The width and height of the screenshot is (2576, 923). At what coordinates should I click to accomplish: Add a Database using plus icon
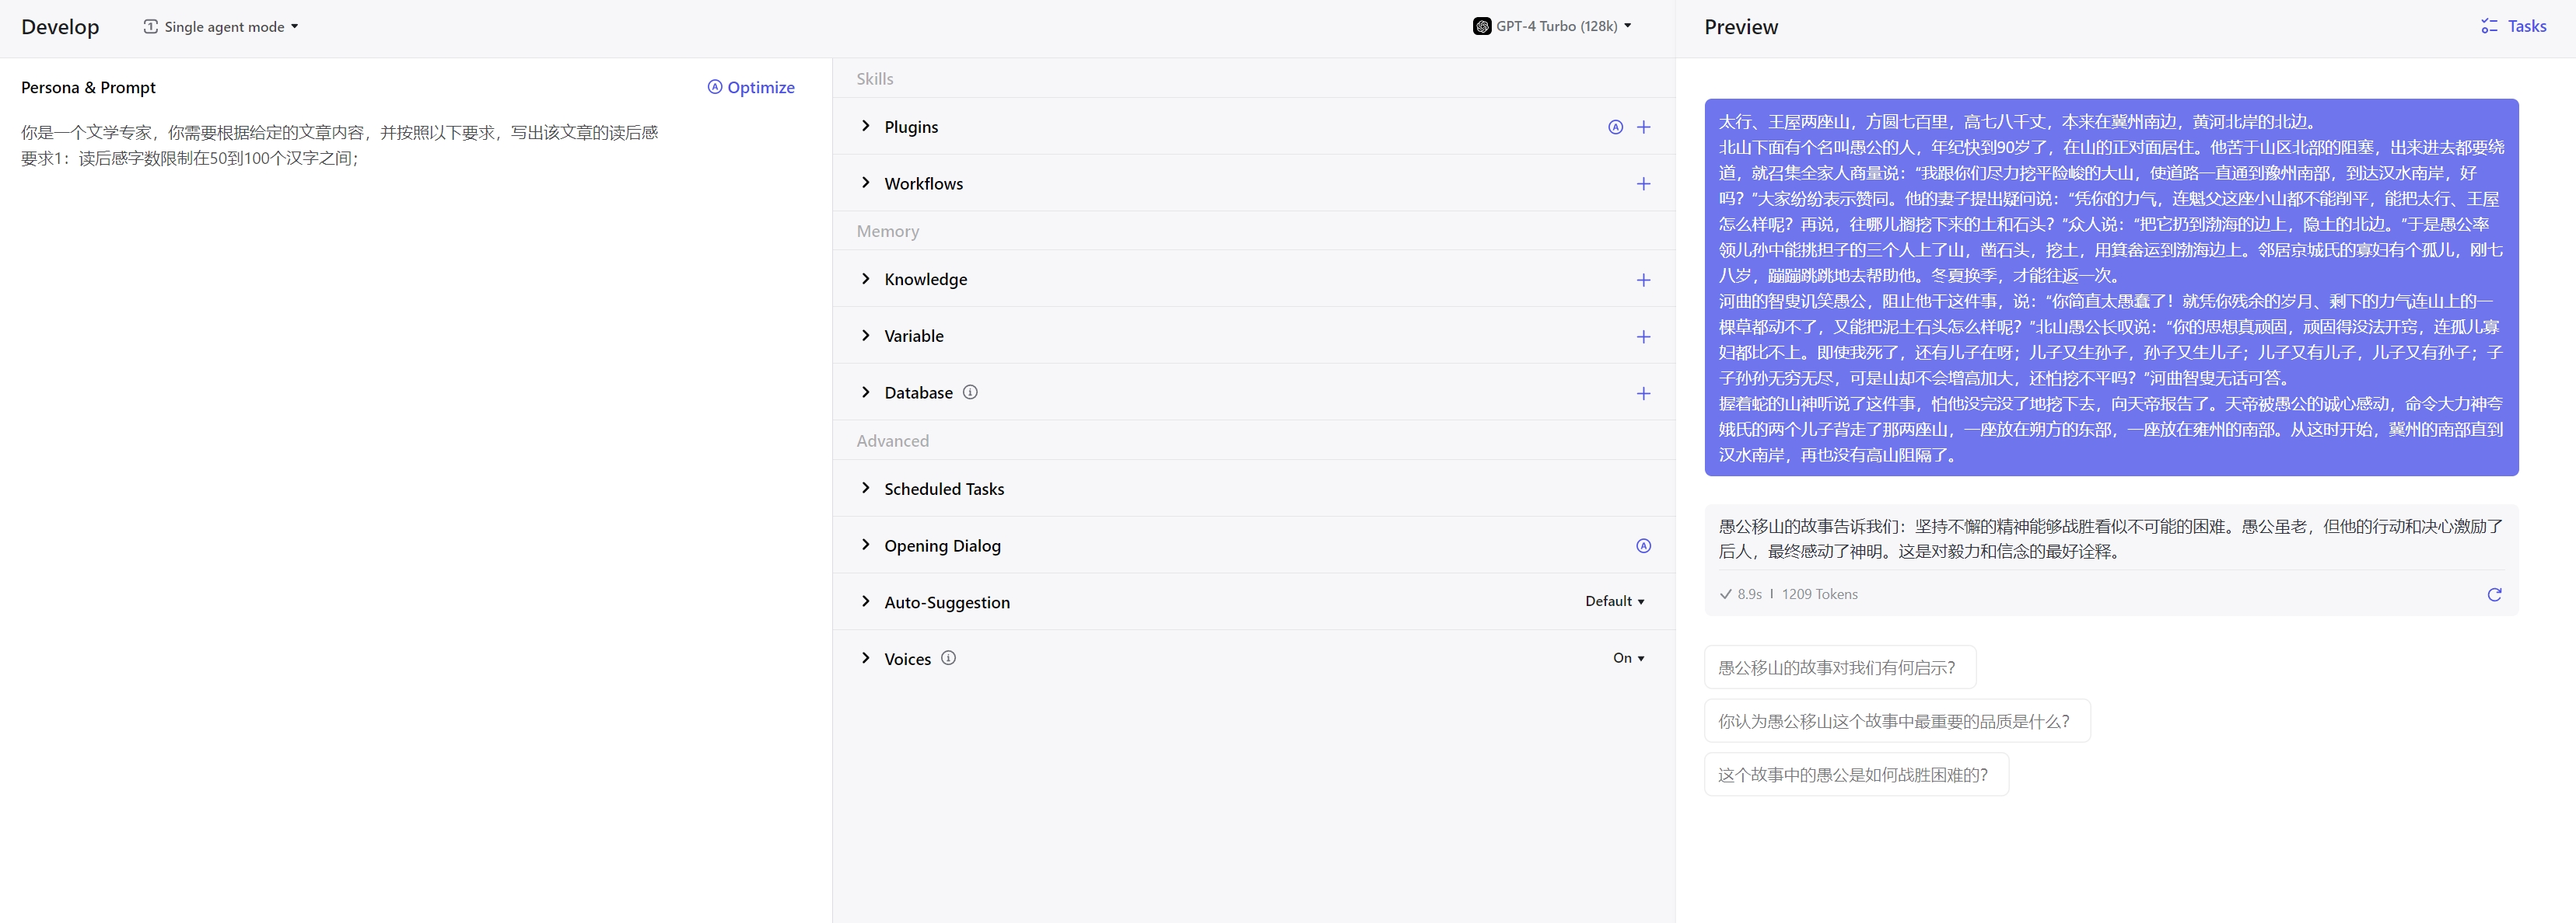[1643, 394]
